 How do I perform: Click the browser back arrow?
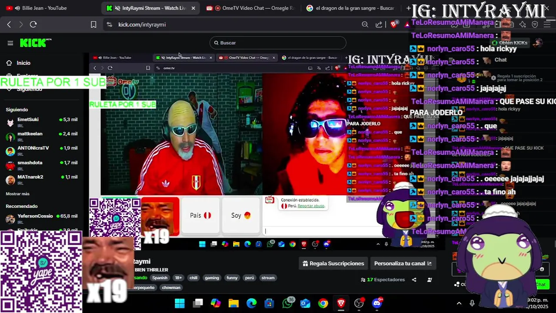[x=9, y=24]
